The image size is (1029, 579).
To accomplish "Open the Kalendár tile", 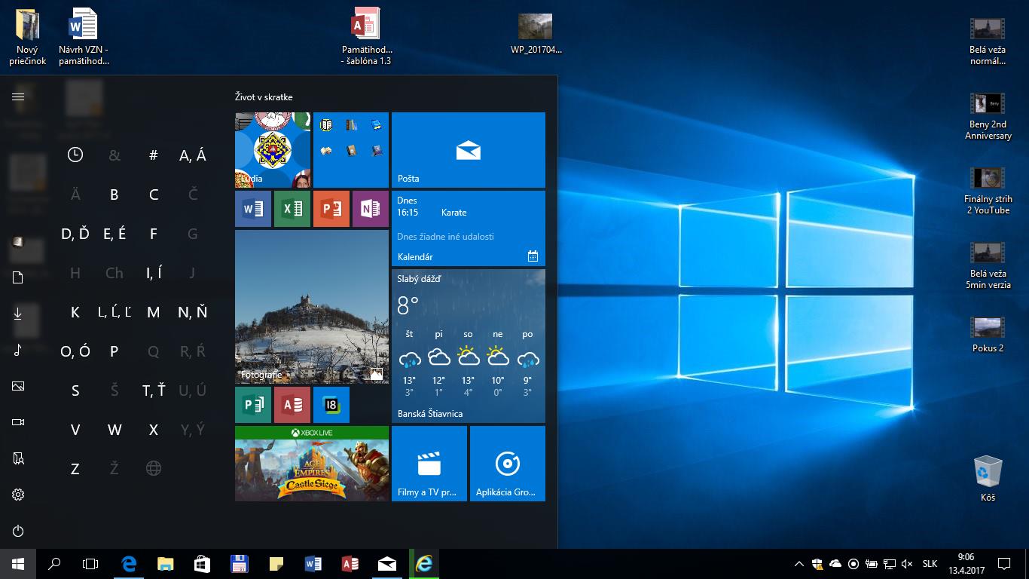I will pos(468,228).
